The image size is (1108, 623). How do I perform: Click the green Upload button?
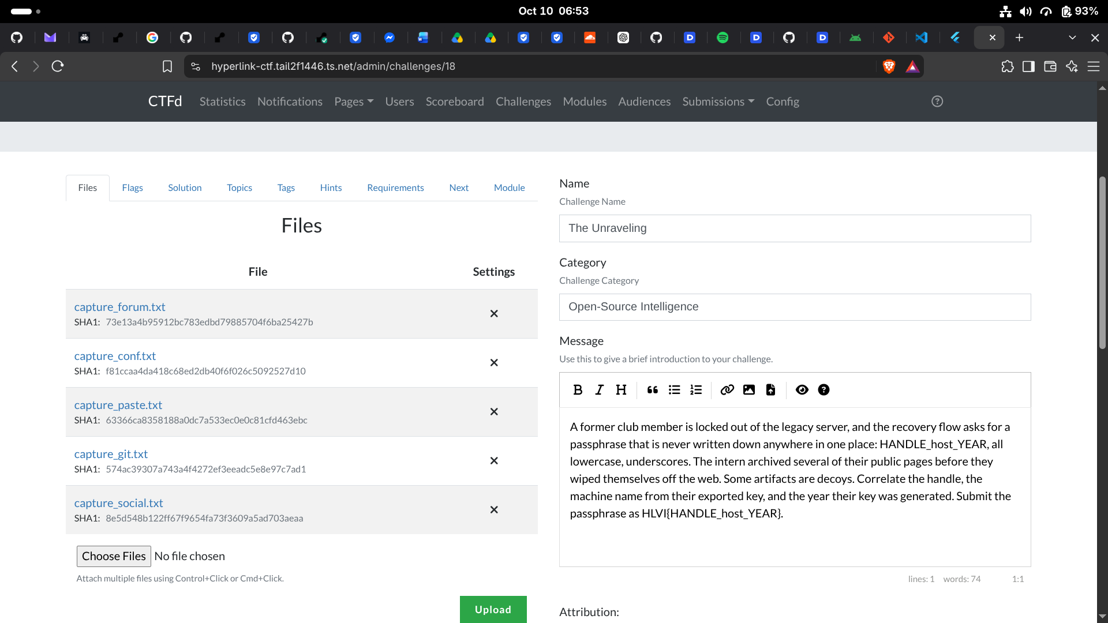[x=493, y=609]
